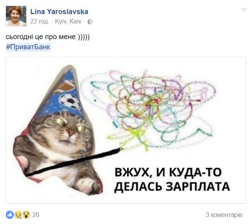This screenshot has width=249, height=224.
Task: Open the #ПриватБанк hashtag
Action: (x=28, y=47)
